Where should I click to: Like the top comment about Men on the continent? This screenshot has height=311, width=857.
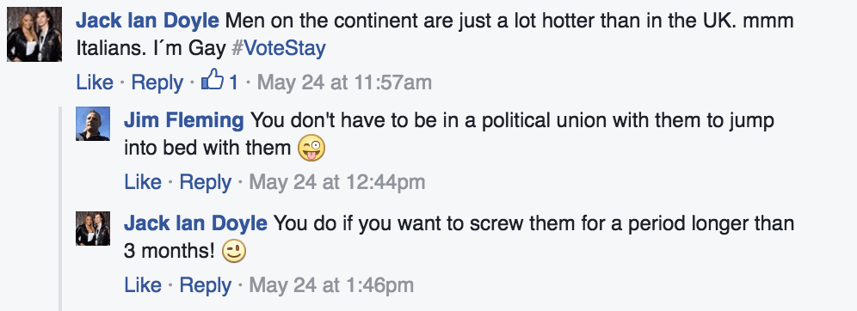click(95, 82)
